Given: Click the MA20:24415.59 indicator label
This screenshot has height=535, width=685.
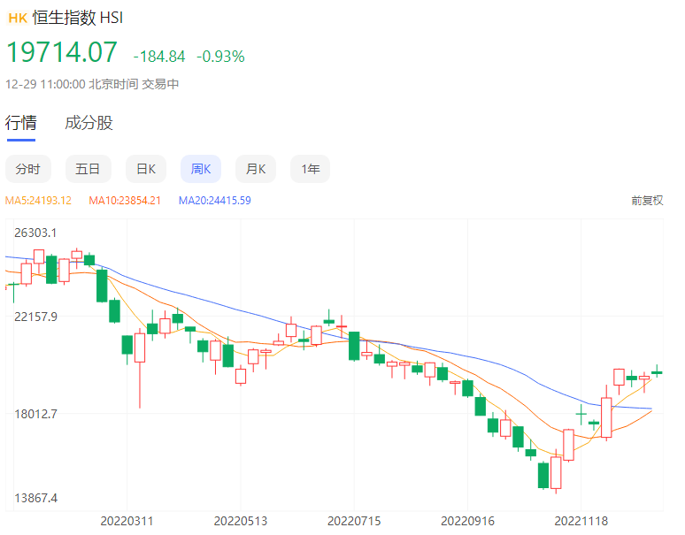Looking at the screenshot, I should (215, 201).
